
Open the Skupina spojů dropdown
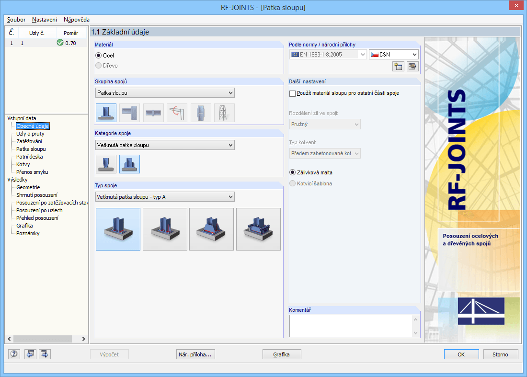pyautogui.click(x=165, y=93)
